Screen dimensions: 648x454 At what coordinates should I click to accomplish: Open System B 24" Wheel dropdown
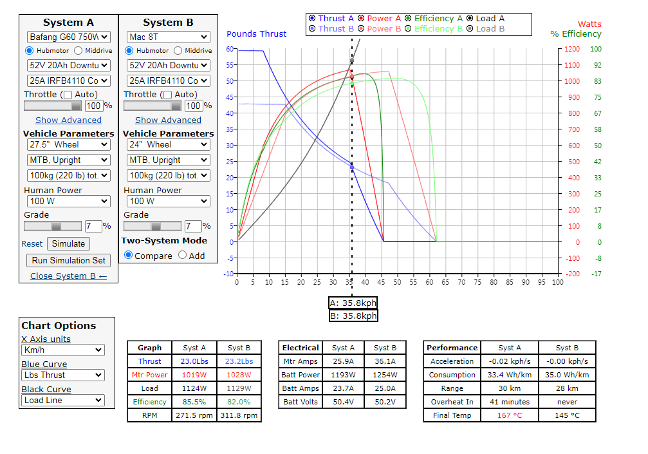tap(169, 144)
